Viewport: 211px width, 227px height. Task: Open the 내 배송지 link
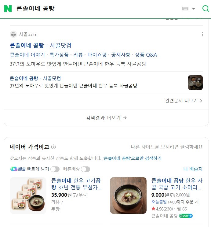point(193,169)
